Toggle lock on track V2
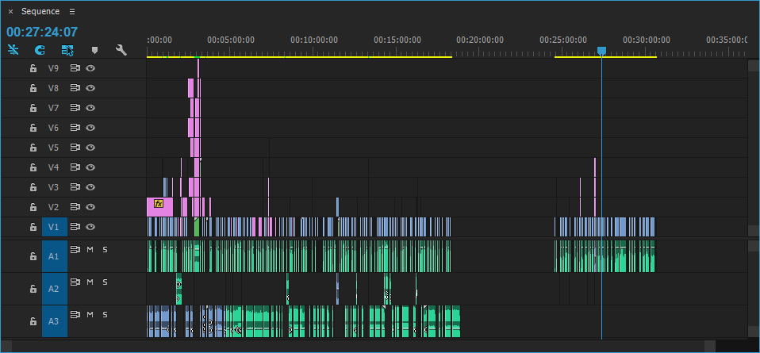This screenshot has width=760, height=353. click(33, 207)
